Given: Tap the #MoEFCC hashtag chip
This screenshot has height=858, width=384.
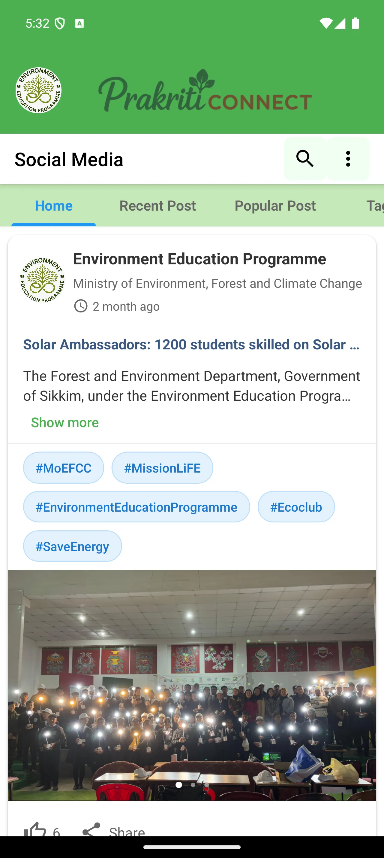Looking at the screenshot, I should click(x=64, y=468).
